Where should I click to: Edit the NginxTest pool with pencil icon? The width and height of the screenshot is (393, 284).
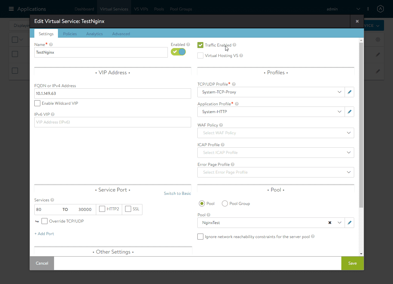point(349,223)
